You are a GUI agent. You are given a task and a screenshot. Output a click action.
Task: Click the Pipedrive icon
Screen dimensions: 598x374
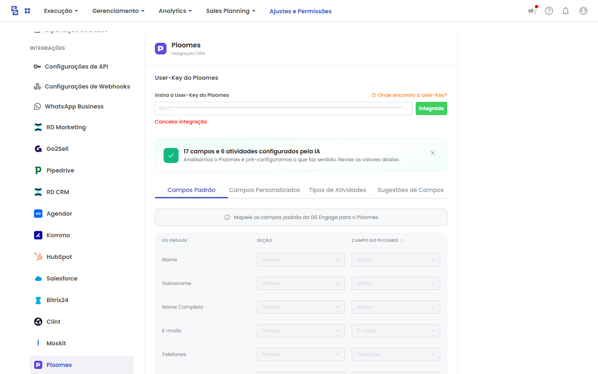pyautogui.click(x=38, y=170)
